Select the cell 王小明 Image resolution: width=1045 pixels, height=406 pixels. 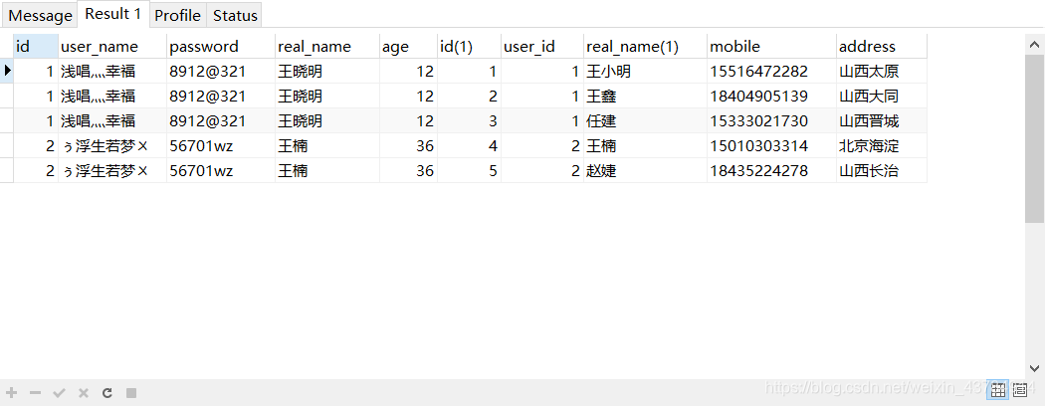tap(645, 72)
